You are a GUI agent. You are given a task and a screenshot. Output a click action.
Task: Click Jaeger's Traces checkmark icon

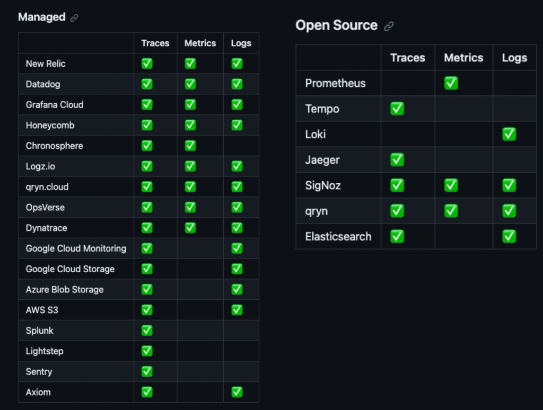tap(397, 160)
